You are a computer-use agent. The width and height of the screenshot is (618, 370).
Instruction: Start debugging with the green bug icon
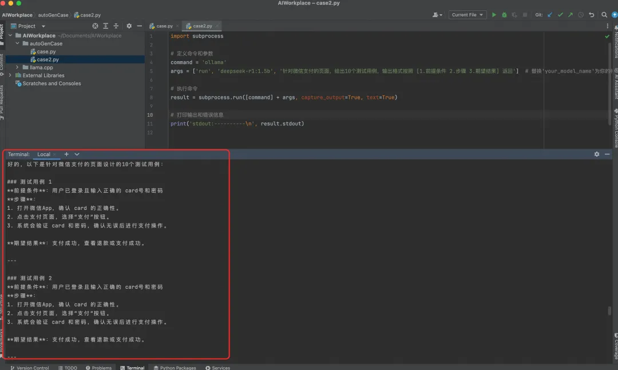pos(504,15)
